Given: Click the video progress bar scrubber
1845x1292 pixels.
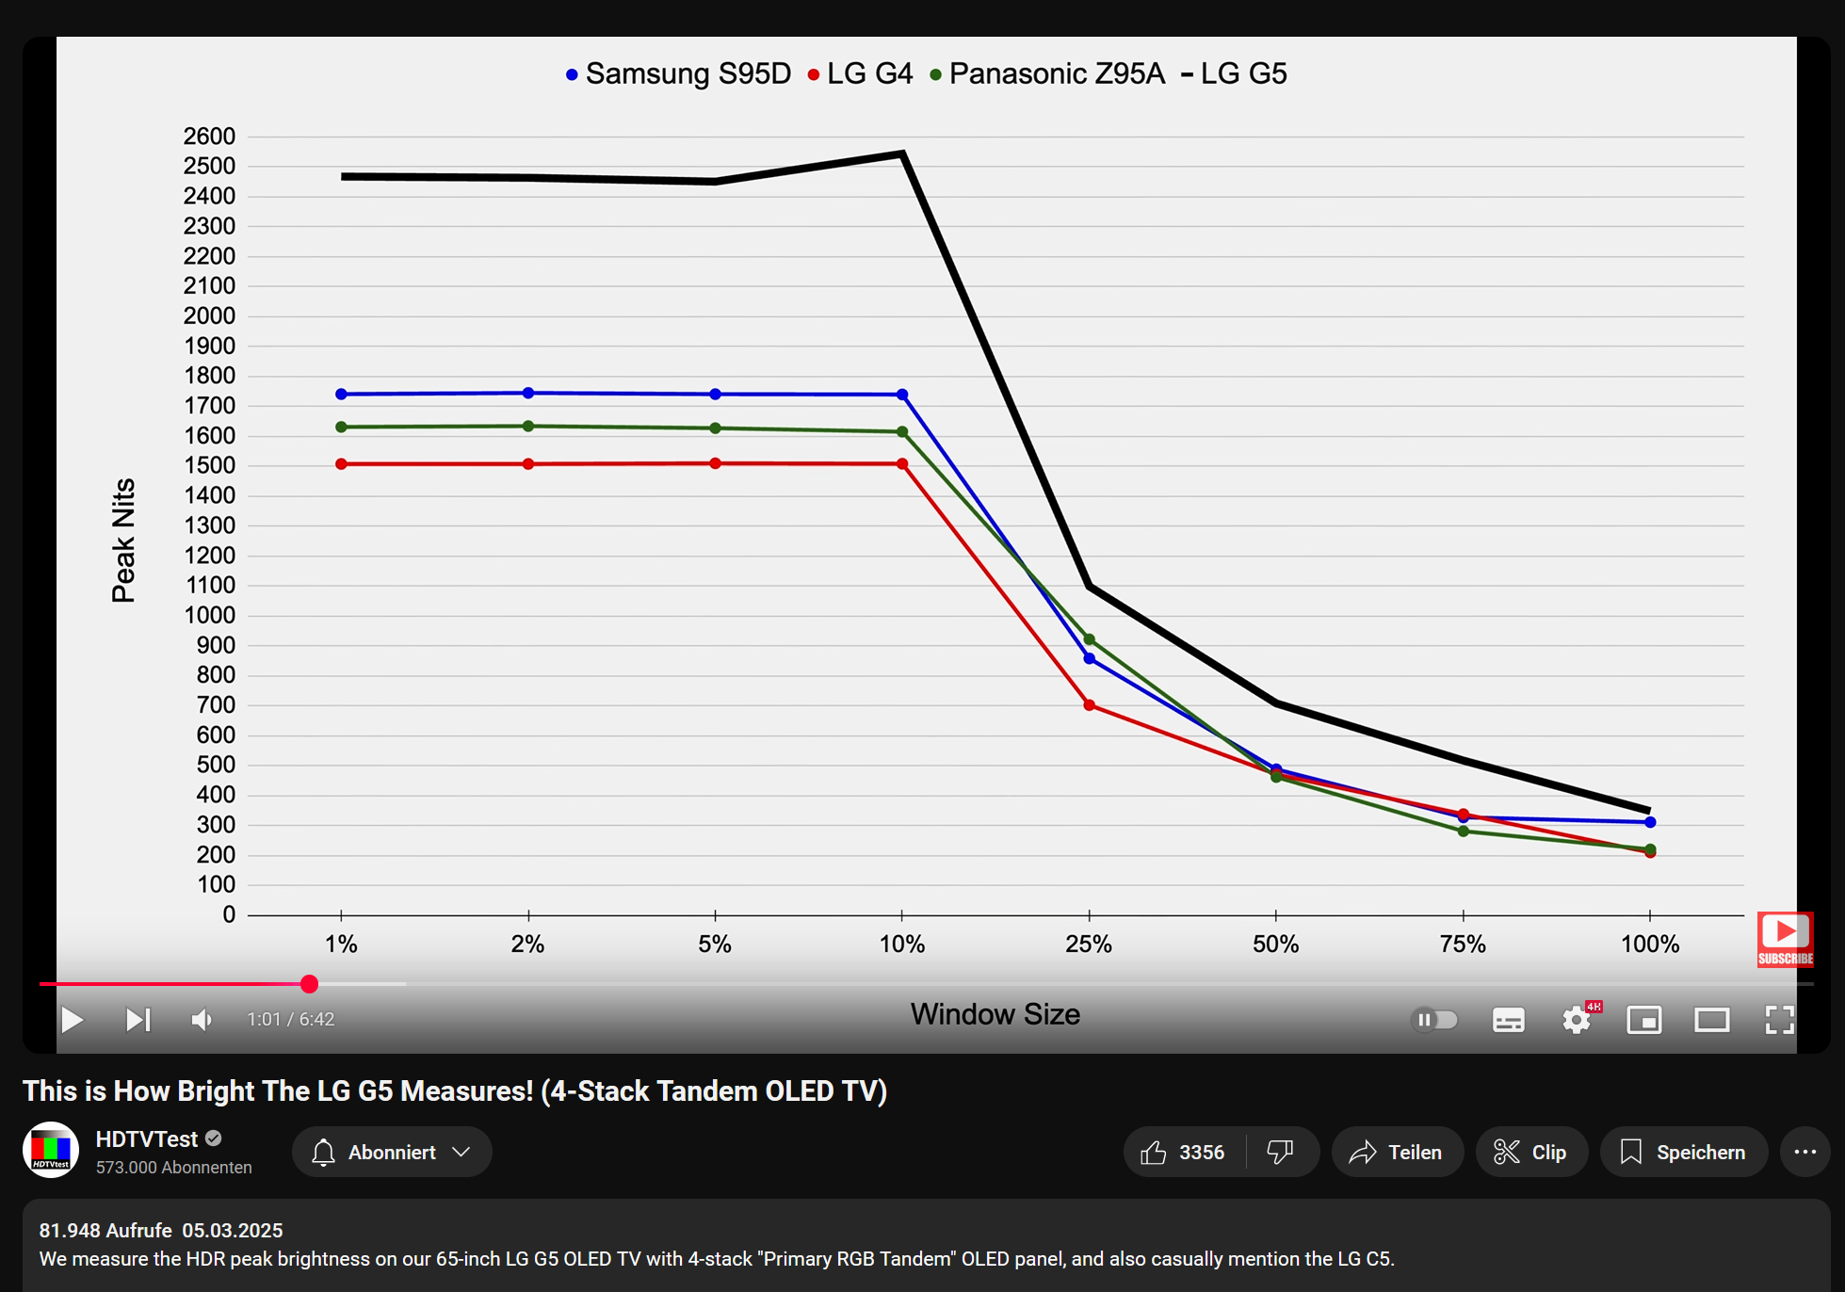Looking at the screenshot, I should click(309, 984).
